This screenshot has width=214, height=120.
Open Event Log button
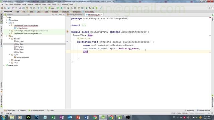(189, 110)
